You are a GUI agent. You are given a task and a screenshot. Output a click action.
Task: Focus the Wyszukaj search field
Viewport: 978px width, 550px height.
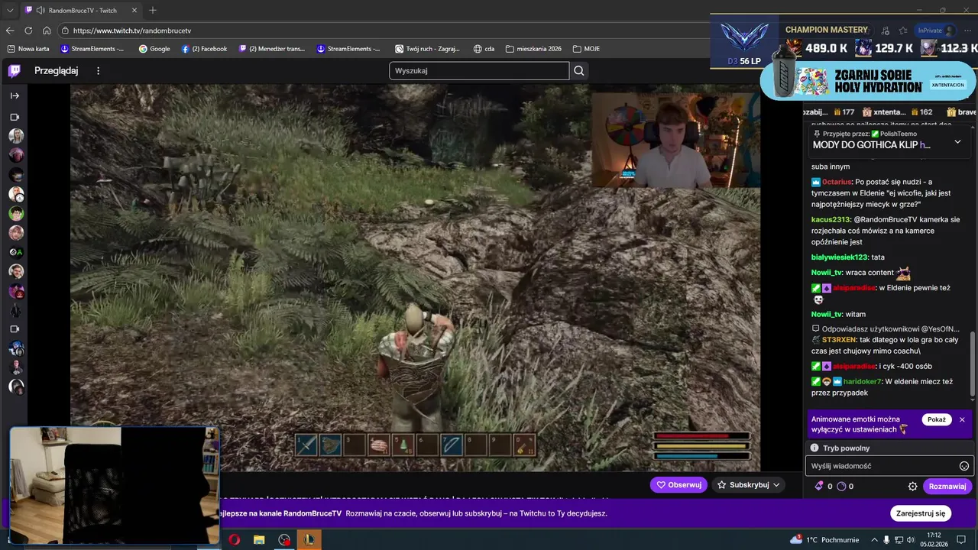[479, 71]
